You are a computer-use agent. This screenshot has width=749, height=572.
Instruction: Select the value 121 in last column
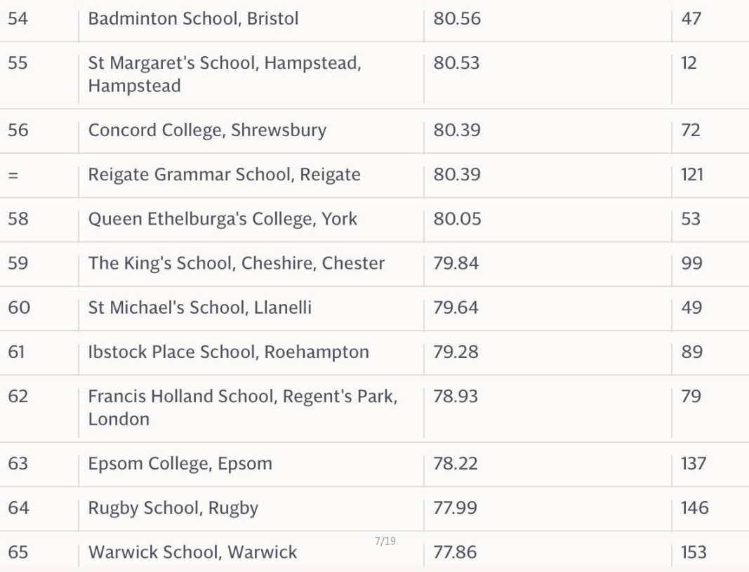(692, 175)
